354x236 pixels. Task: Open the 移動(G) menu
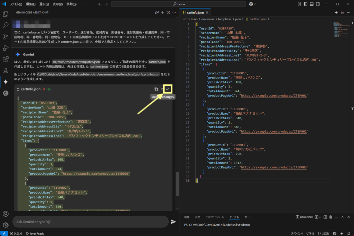[x=71, y=4]
